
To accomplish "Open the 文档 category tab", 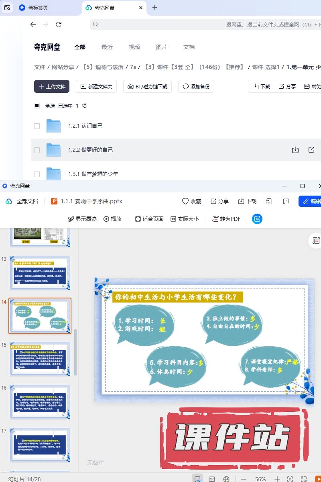I will 189,47.
